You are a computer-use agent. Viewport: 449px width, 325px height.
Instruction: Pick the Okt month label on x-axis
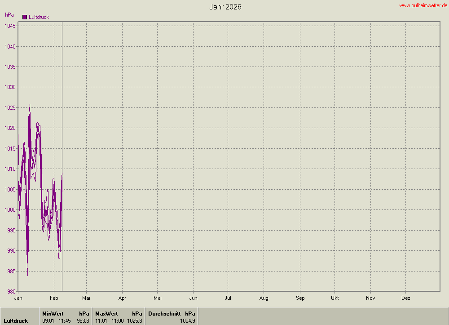click(335, 298)
